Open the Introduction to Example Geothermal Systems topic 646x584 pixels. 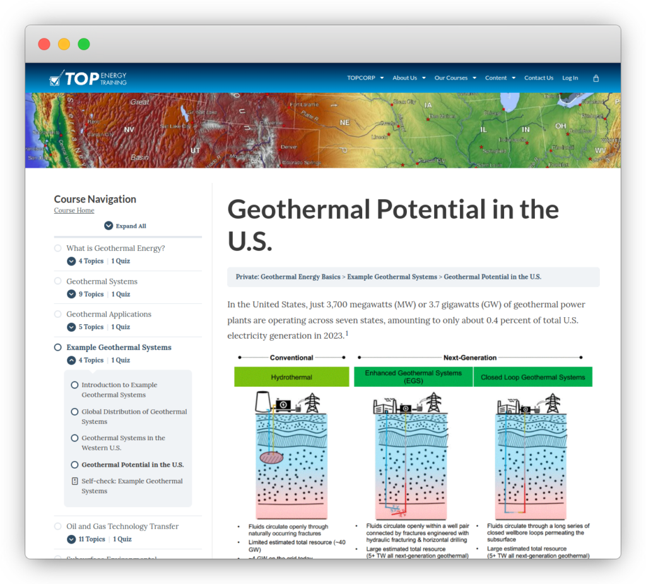point(119,390)
